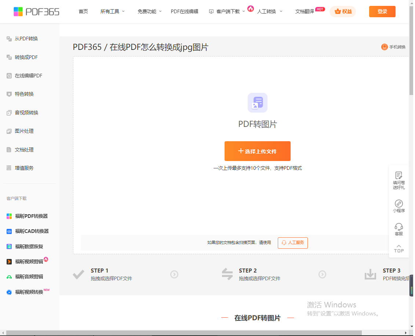Click the 文档处理 sidebar icon
The width and height of the screenshot is (415, 336).
click(x=9, y=150)
